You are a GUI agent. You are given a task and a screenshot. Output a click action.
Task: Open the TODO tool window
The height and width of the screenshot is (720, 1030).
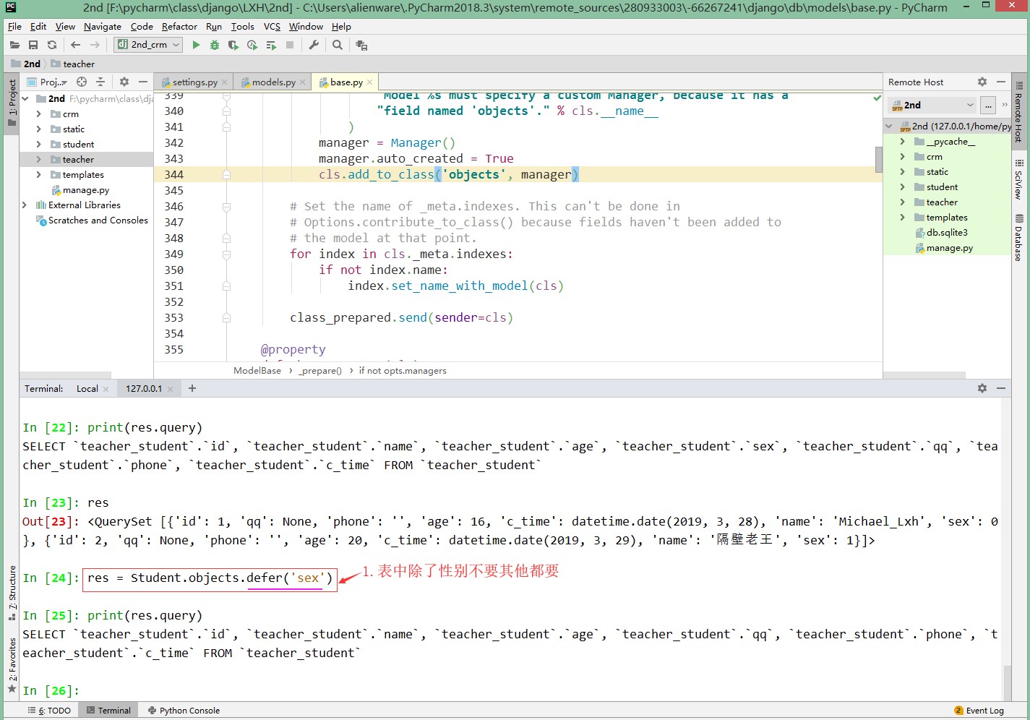50,711
